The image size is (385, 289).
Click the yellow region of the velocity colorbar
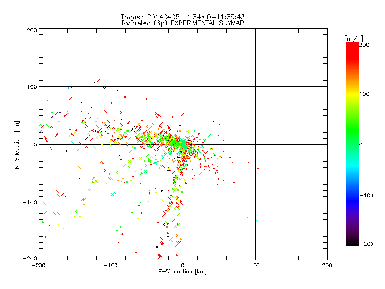(x=352, y=94)
